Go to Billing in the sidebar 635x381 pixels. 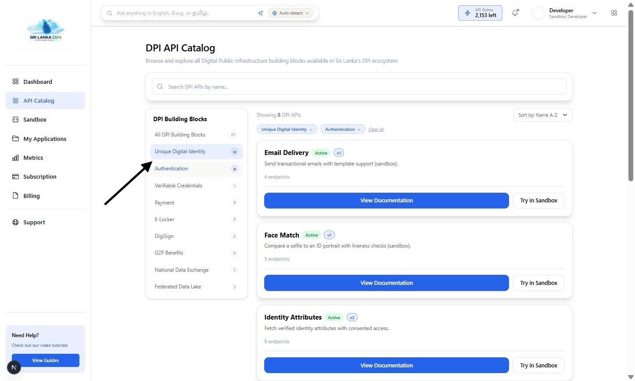(45, 196)
